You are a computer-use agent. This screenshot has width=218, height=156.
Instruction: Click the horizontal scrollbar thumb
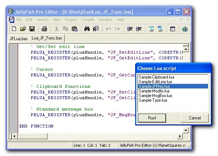pos(32,136)
